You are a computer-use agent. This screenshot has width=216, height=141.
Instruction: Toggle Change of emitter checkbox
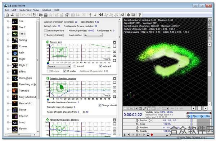pyautogui.click(x=100, y=105)
